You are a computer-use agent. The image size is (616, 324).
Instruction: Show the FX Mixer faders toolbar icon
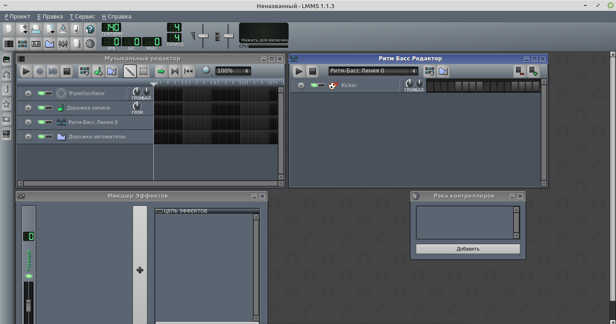pyautogui.click(x=63, y=44)
